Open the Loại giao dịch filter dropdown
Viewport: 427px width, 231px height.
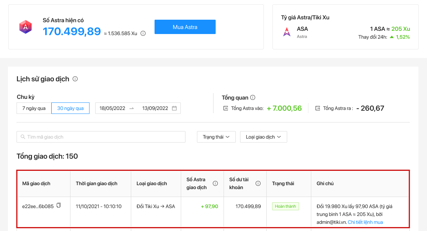coord(263,137)
